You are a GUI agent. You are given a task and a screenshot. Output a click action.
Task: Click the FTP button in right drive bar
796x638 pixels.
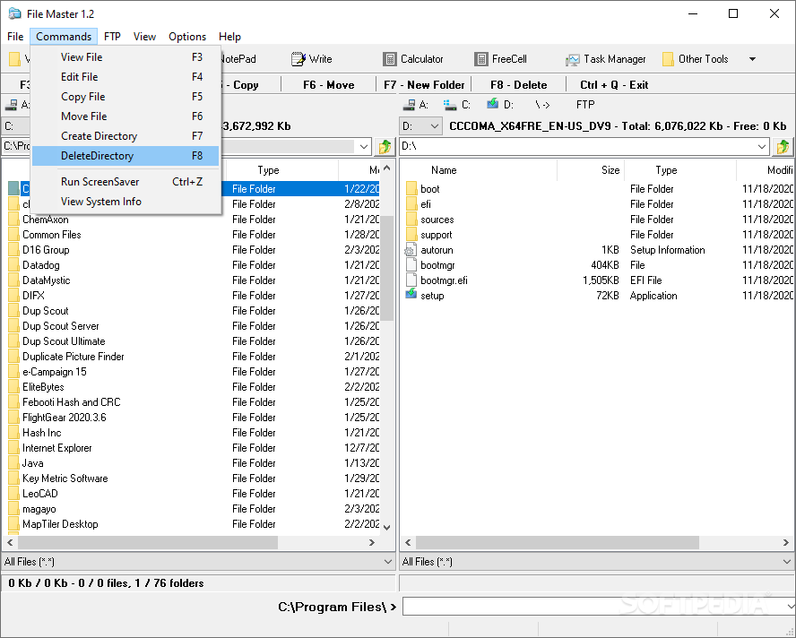click(585, 105)
